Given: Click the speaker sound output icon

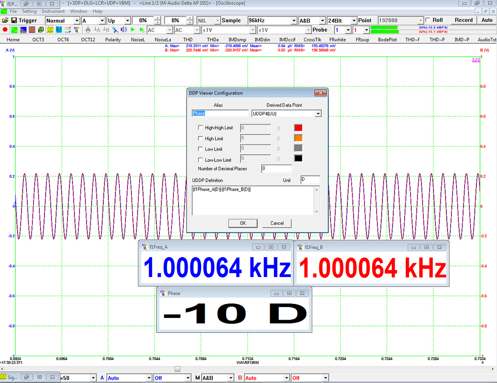Looking at the screenshot, I should (123, 30).
